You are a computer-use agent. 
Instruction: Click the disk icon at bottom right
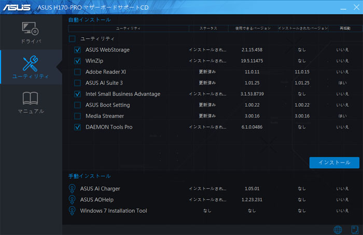[355, 230]
